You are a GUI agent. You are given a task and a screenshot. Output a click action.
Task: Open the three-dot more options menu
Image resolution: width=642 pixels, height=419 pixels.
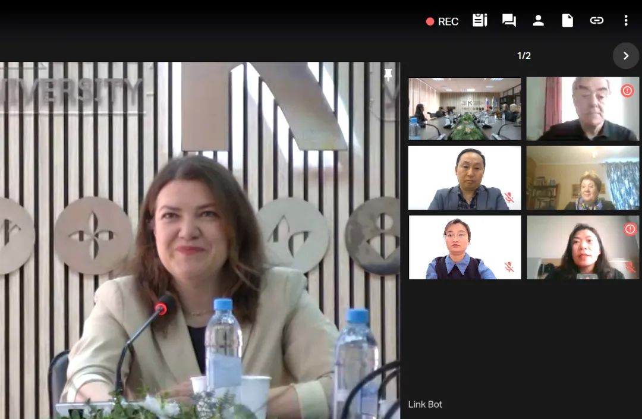[625, 21]
